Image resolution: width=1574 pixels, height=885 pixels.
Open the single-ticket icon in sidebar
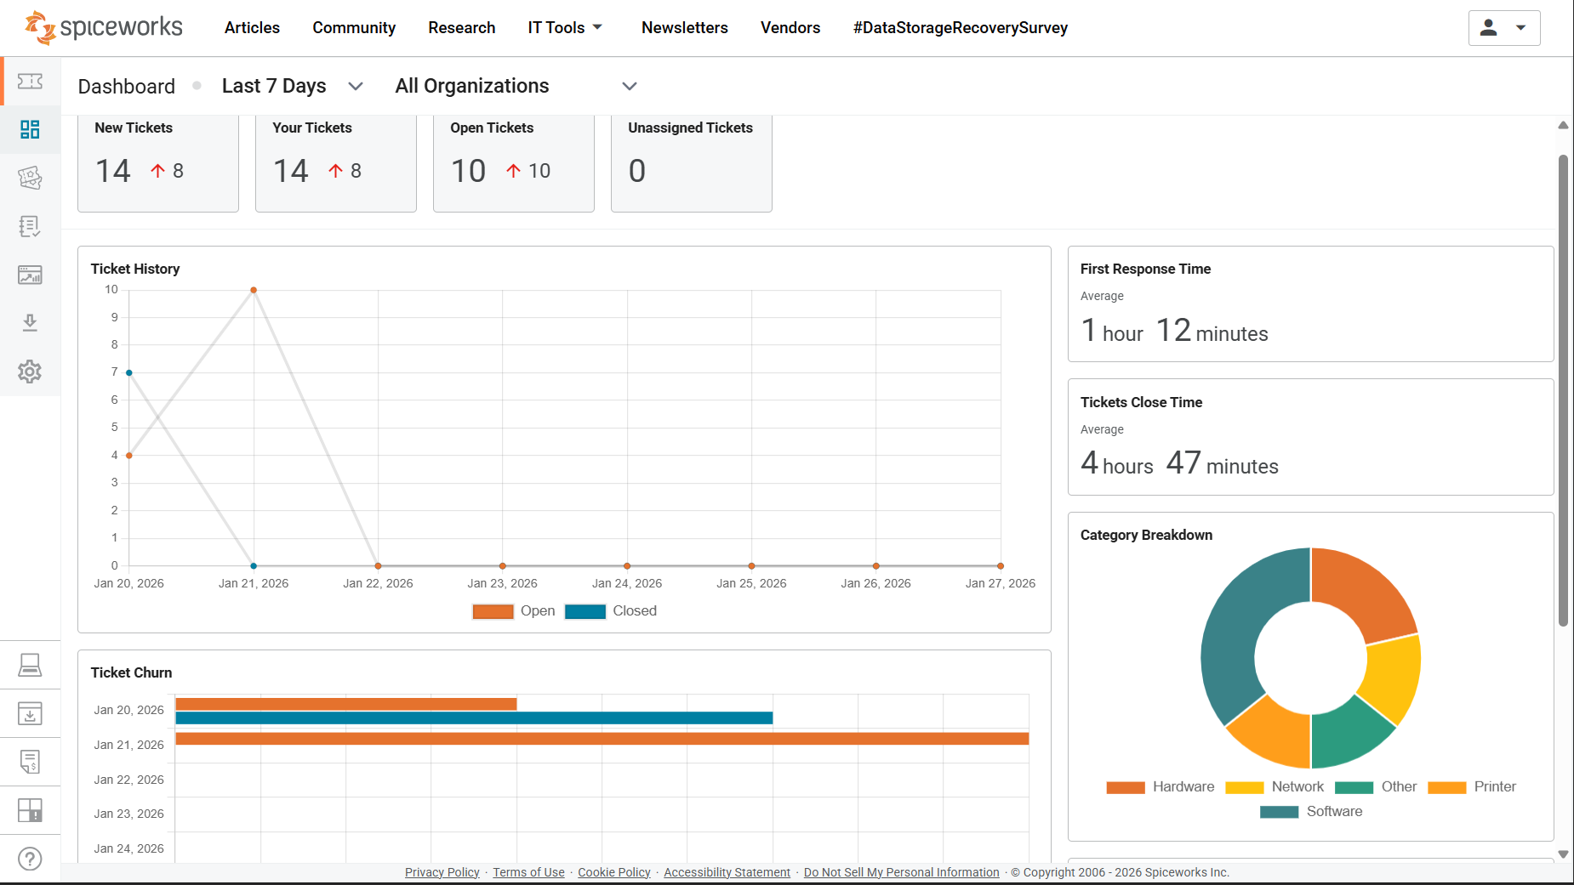[x=30, y=81]
